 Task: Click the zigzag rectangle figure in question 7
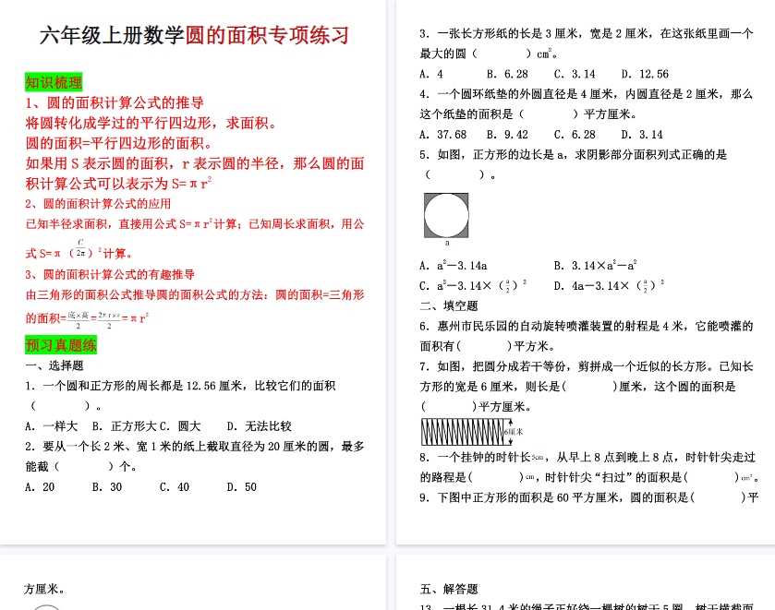pyautogui.click(x=462, y=431)
